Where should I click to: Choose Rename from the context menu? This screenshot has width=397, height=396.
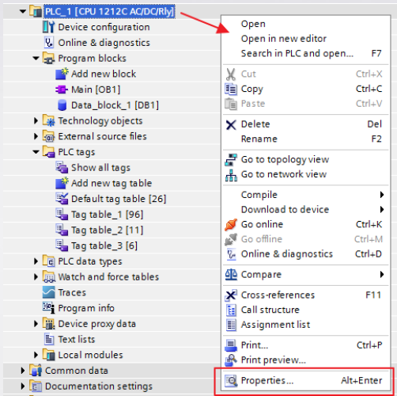click(x=306, y=139)
